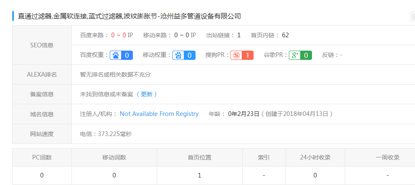Click the 百度来路 0 ~ 0 IP value
This screenshot has width=415, height=185.
[x=122, y=35]
